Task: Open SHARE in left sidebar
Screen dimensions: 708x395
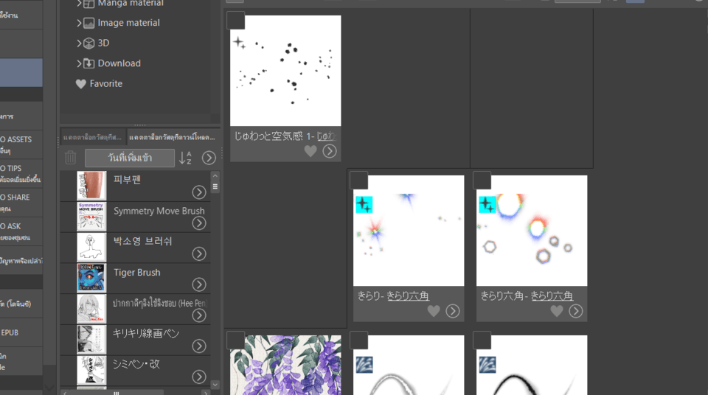Action: coord(21,202)
